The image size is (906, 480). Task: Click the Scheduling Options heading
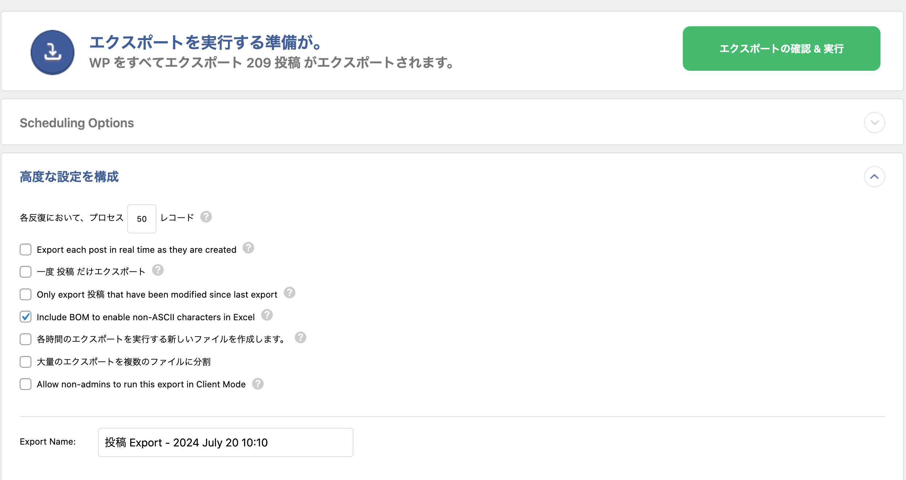(x=77, y=123)
